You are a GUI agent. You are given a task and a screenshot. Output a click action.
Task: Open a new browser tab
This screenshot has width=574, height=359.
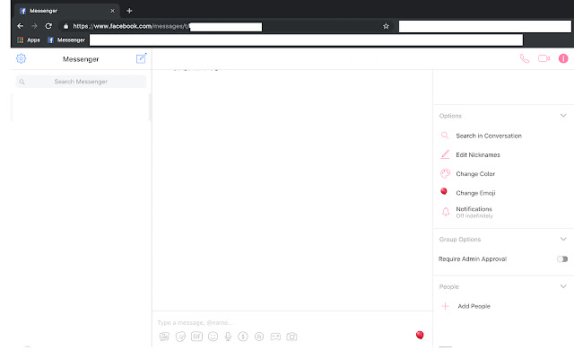(129, 11)
